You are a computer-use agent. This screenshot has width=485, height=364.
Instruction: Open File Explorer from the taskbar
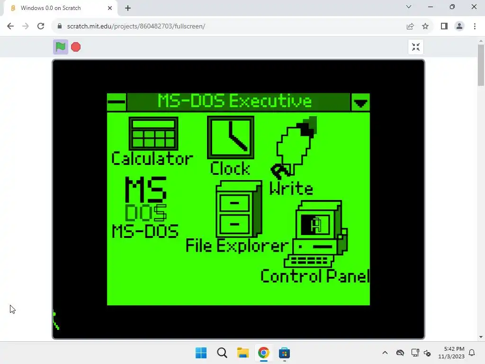[x=243, y=353]
